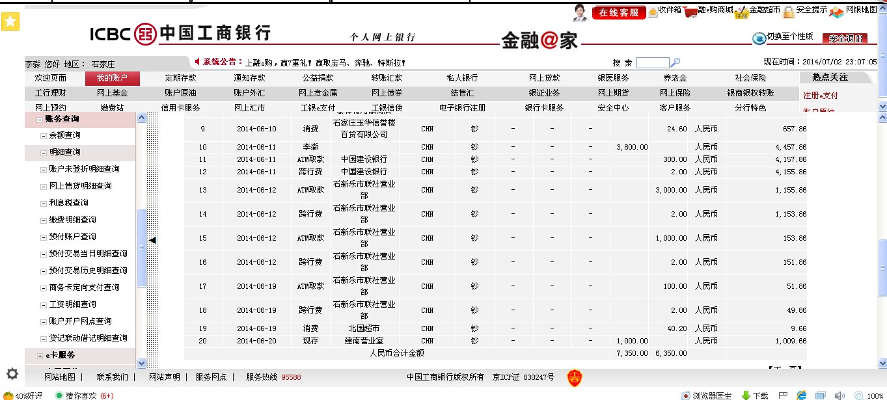The image size is (887, 400).
Task: Select 明细查询 in the sidebar
Action: click(65, 152)
